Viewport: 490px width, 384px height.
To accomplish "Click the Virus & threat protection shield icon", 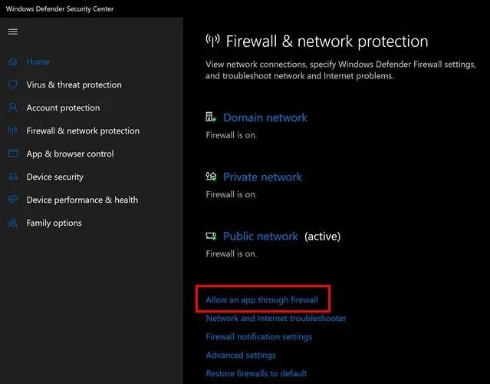I will [13, 84].
